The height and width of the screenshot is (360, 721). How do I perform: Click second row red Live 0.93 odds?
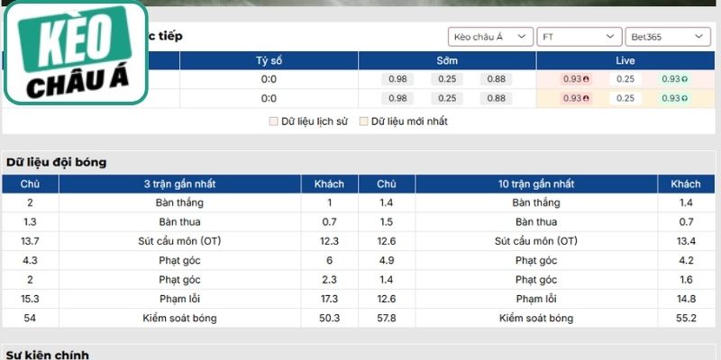576,98
